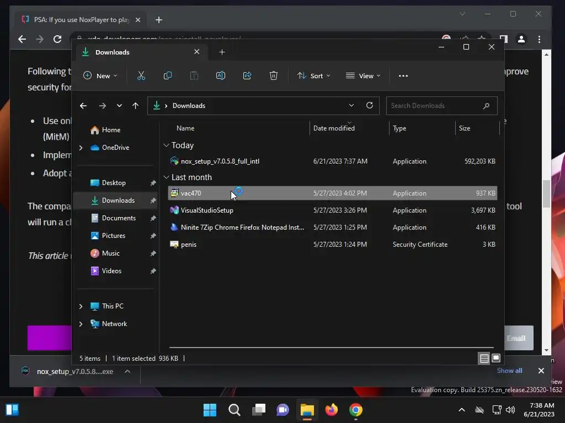Click the Copy icon in Explorer toolbar
Viewport: 565px width, 423px height.
tap(168, 76)
